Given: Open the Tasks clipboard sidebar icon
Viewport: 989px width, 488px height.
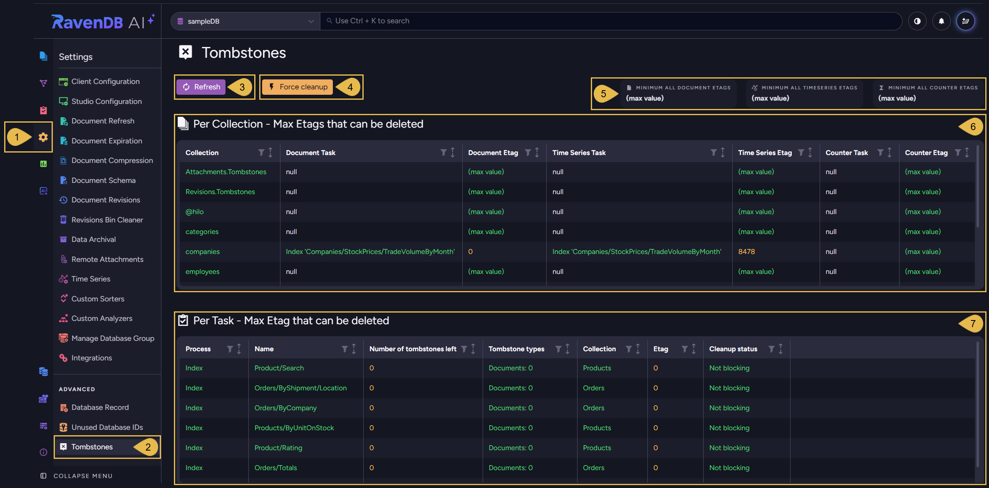Looking at the screenshot, I should point(43,110).
